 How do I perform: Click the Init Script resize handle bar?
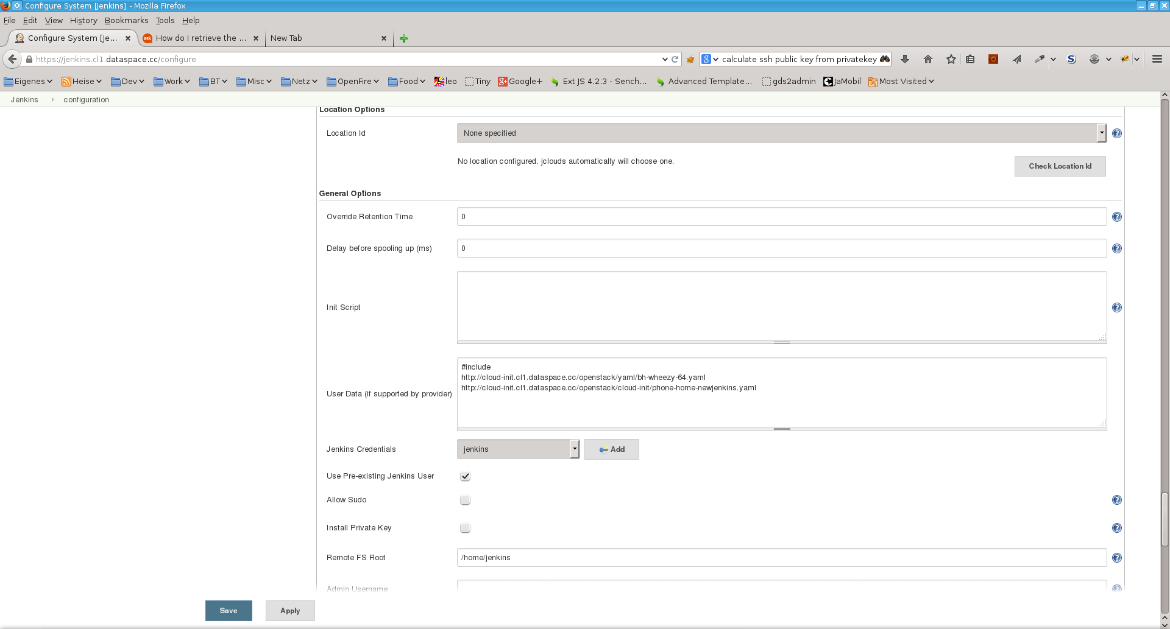coord(782,343)
